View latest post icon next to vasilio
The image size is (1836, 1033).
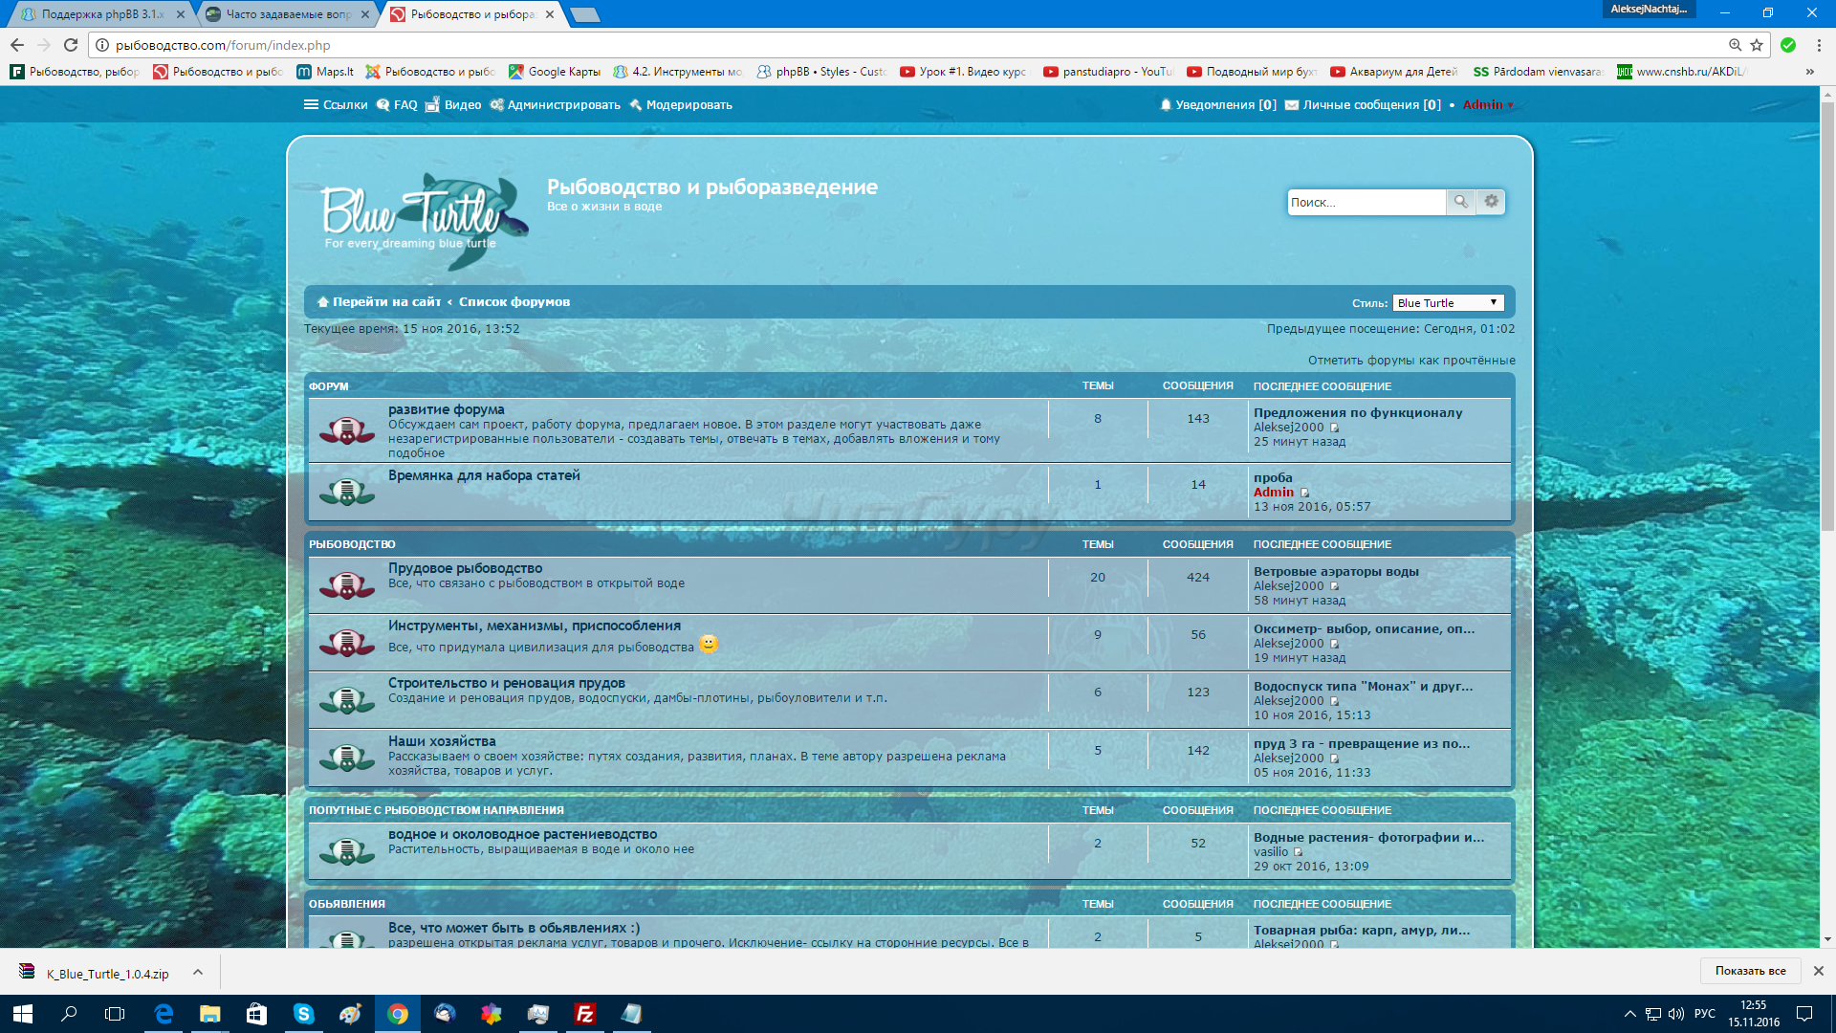pyautogui.click(x=1299, y=852)
